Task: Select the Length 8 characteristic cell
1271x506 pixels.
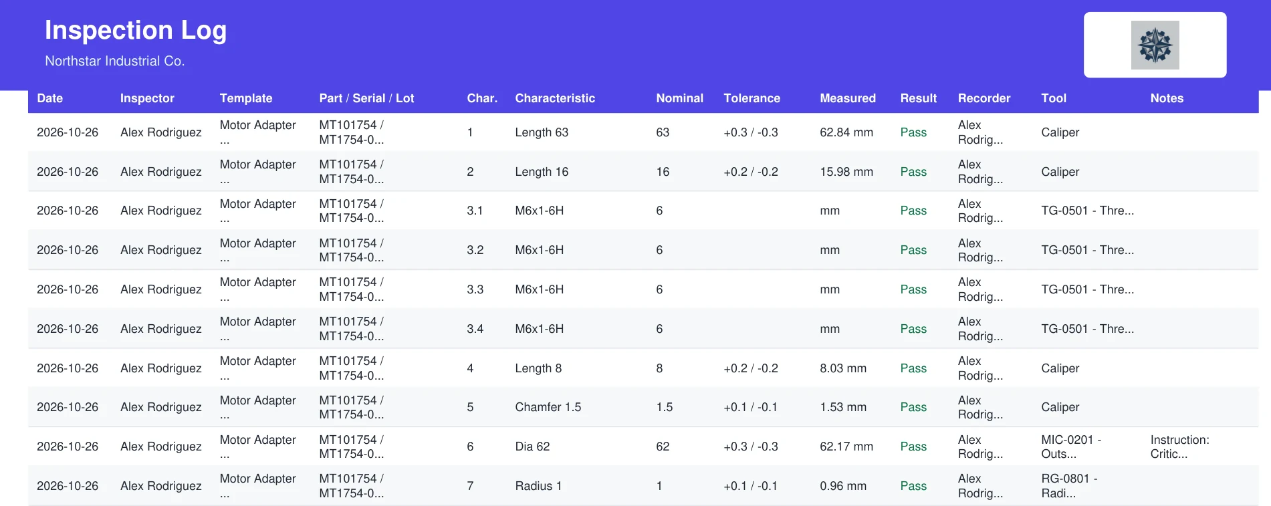Action: coord(538,368)
